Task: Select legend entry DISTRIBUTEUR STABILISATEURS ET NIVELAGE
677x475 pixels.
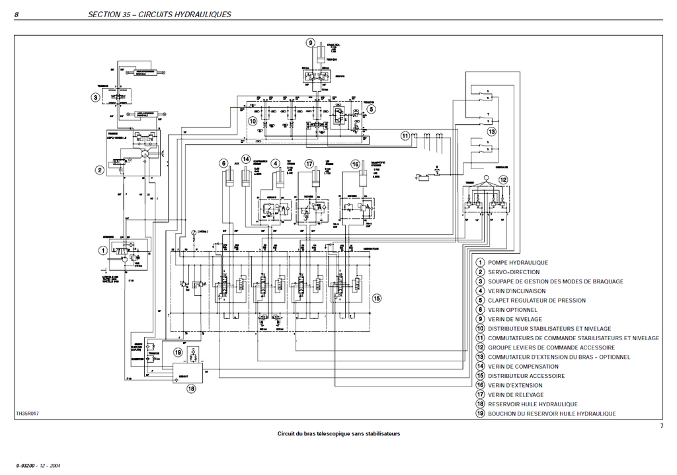Action: (x=549, y=329)
